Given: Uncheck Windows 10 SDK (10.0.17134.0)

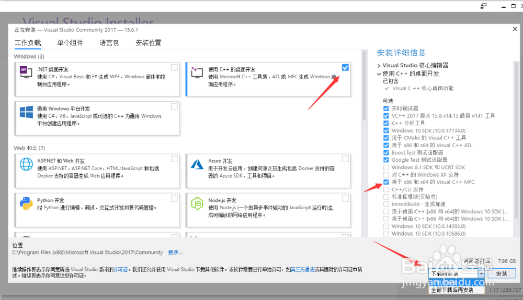Looking at the screenshot, I should 386,130.
